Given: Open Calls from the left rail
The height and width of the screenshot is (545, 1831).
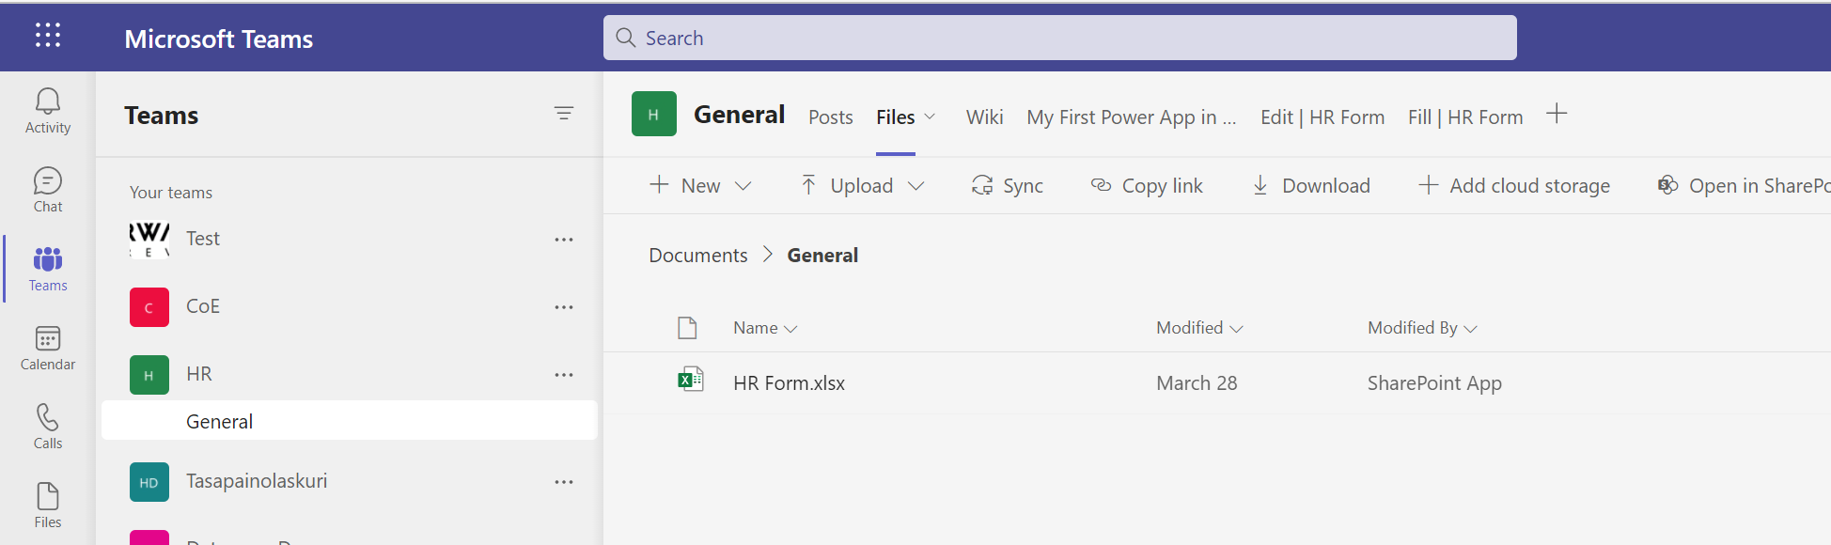Looking at the screenshot, I should [x=48, y=427].
